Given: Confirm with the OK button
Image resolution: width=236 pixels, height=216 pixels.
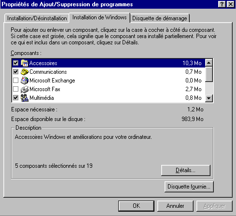Looking at the screenshot, I should click(x=136, y=206).
